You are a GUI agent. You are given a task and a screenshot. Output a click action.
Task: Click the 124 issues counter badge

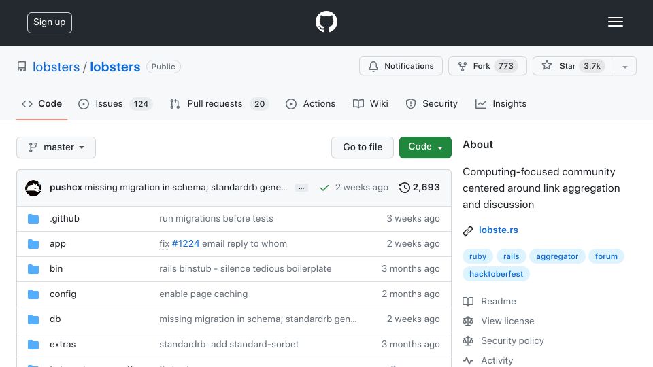click(x=141, y=103)
